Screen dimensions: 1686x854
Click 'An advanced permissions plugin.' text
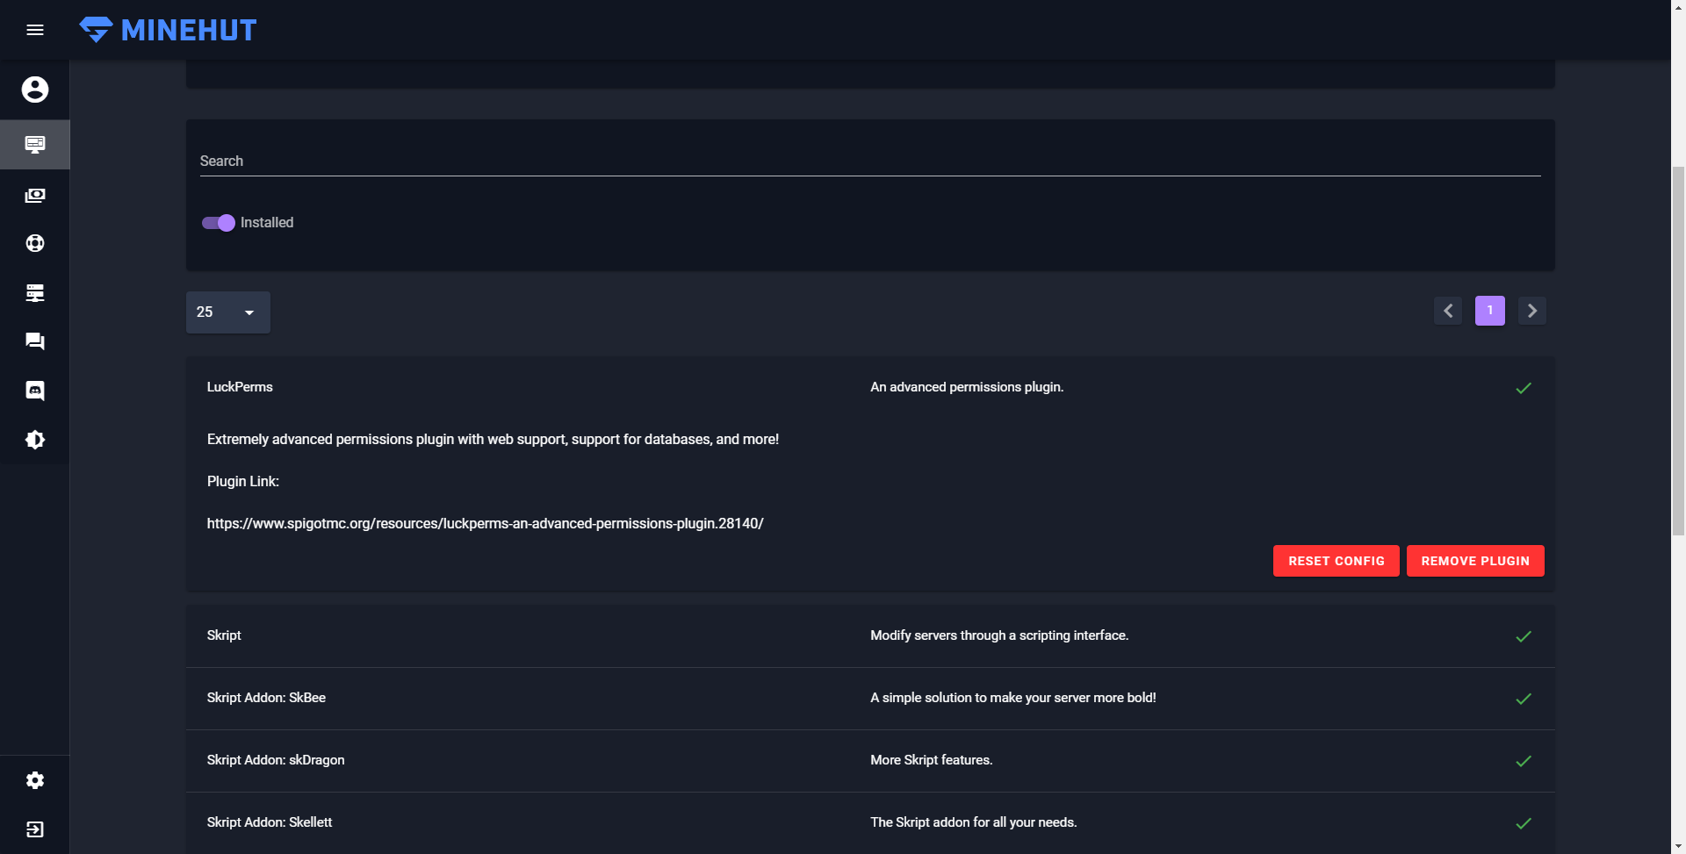tap(967, 387)
